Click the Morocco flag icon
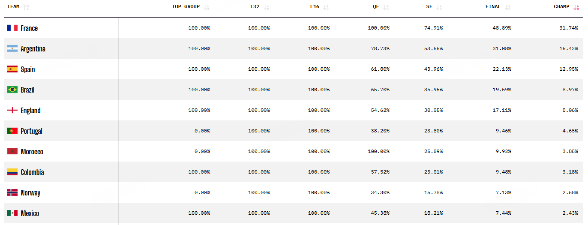 12,151
